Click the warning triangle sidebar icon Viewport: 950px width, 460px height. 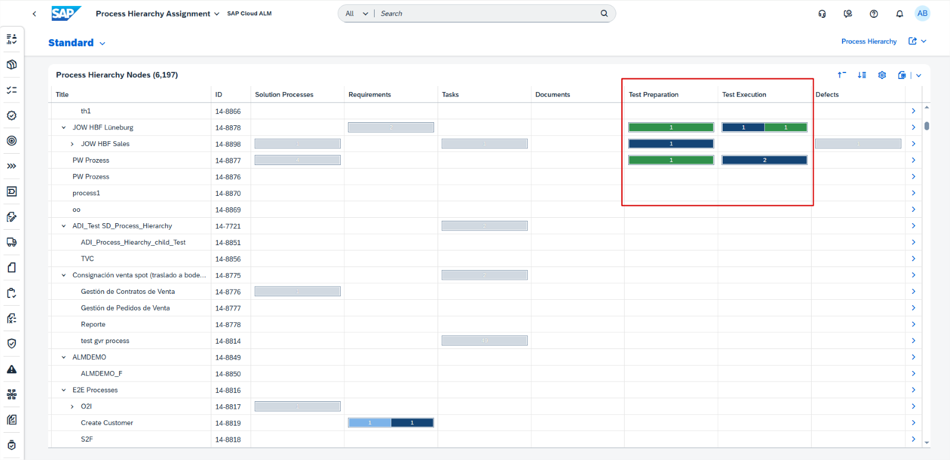coord(11,369)
